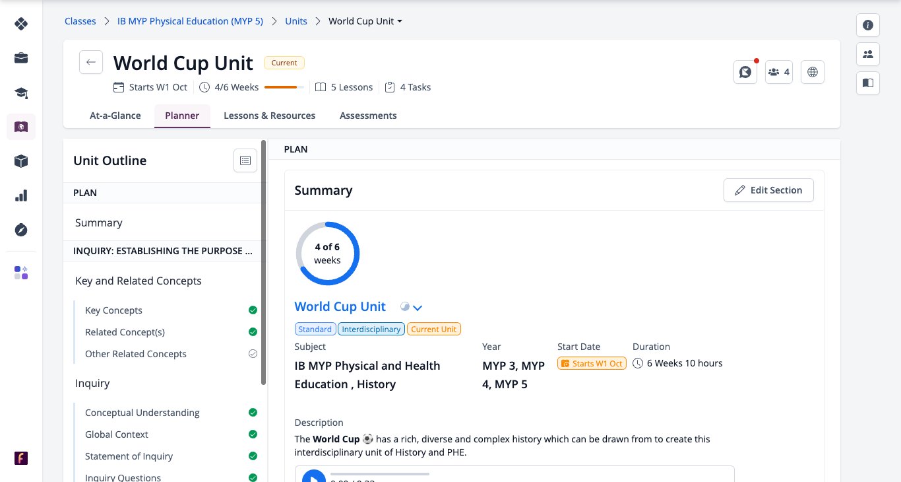Open the bar chart reports icon in sidebar
Viewport: 901px width, 482px height.
21,195
